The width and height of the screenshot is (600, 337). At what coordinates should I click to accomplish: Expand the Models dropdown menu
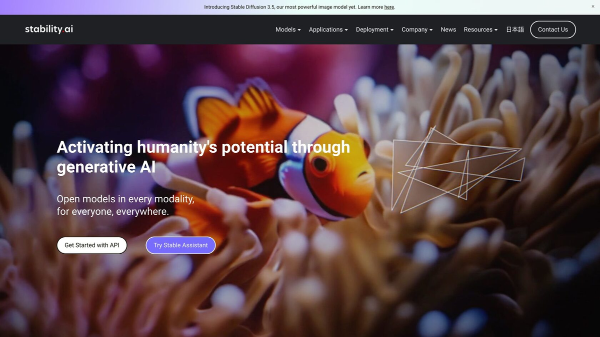point(288,29)
